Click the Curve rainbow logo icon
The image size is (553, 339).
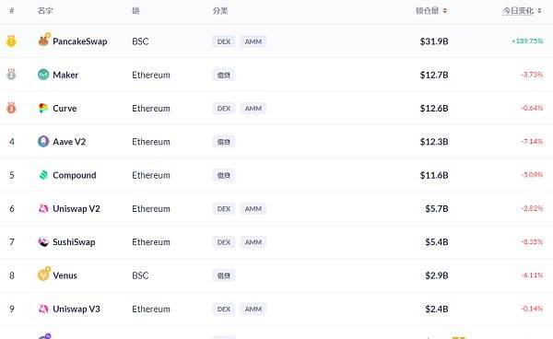(x=43, y=108)
